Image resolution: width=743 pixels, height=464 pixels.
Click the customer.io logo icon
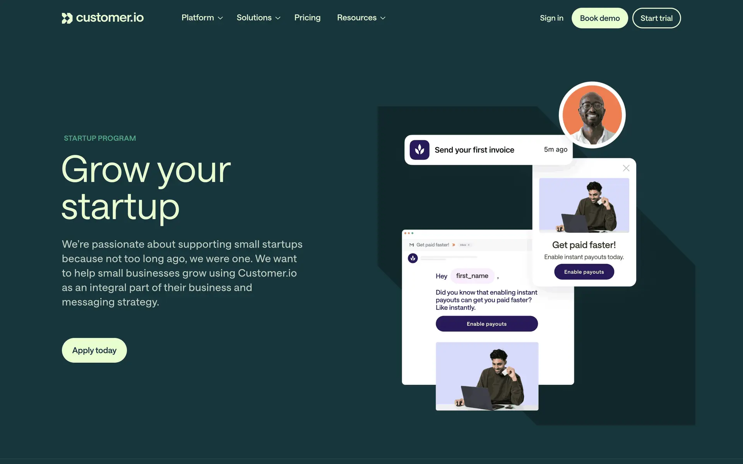[x=67, y=18]
